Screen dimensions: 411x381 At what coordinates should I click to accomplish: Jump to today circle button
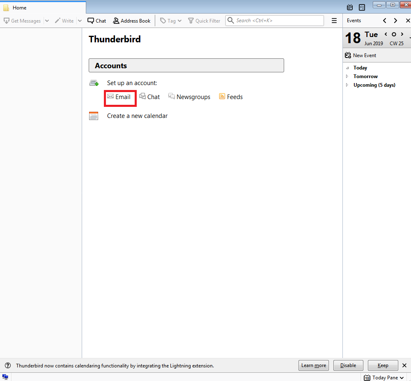coord(394,35)
